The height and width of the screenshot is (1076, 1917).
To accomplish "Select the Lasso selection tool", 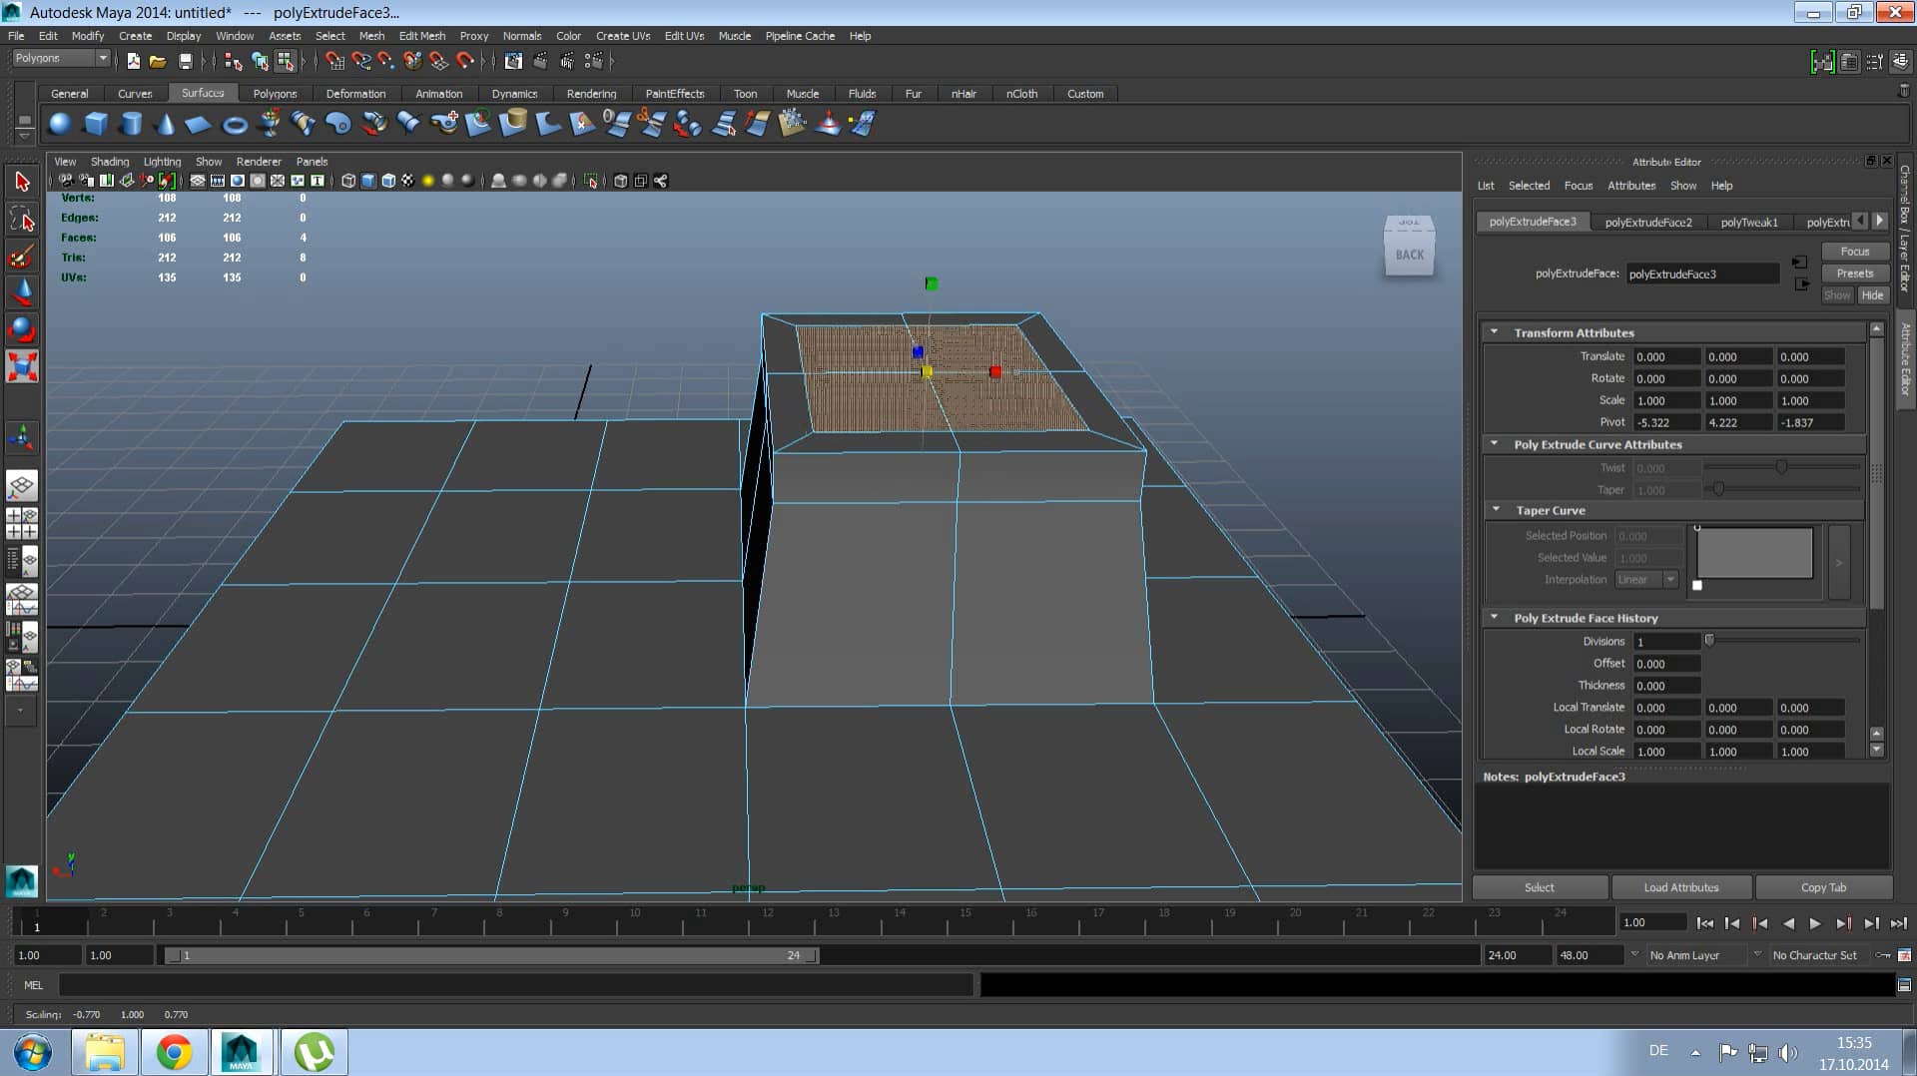I will pos(22,218).
